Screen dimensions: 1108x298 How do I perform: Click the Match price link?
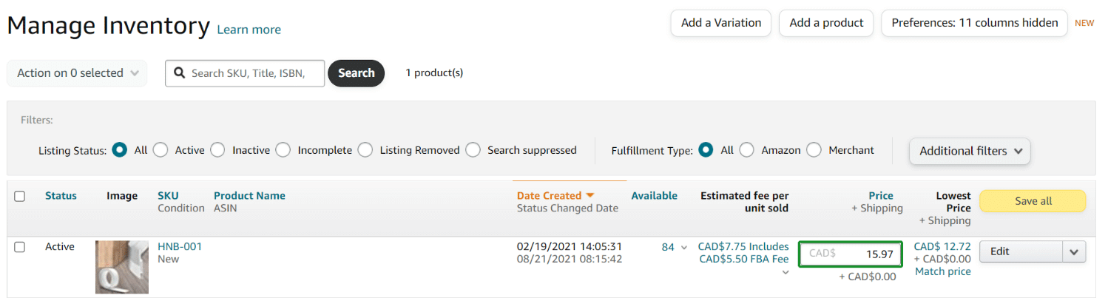pyautogui.click(x=942, y=271)
